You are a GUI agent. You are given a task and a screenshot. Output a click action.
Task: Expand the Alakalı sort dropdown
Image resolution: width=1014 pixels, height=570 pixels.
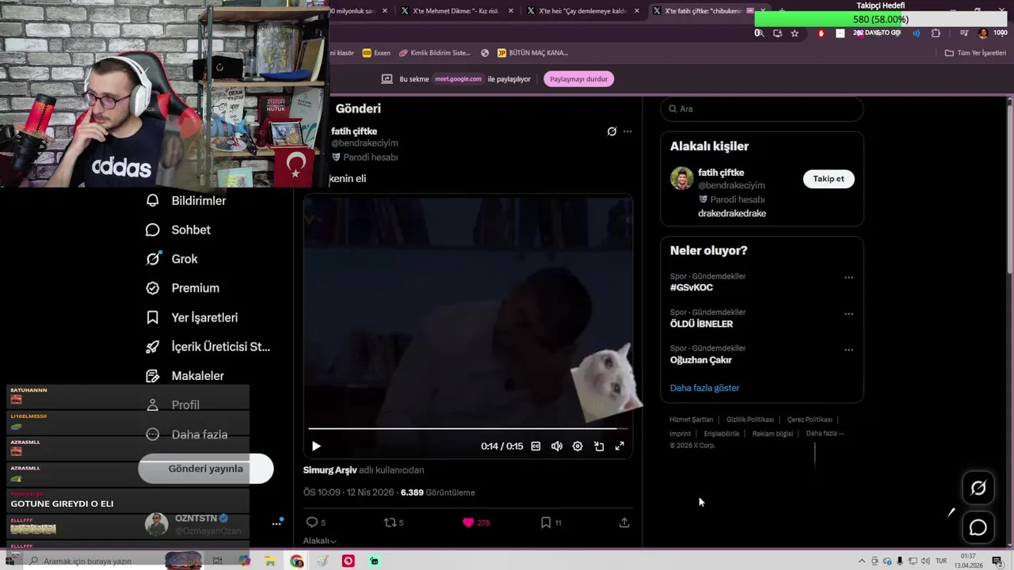tap(319, 541)
